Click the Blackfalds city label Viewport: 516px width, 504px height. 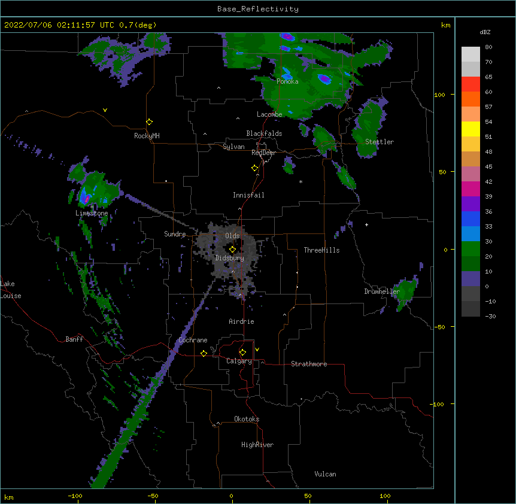264,133
